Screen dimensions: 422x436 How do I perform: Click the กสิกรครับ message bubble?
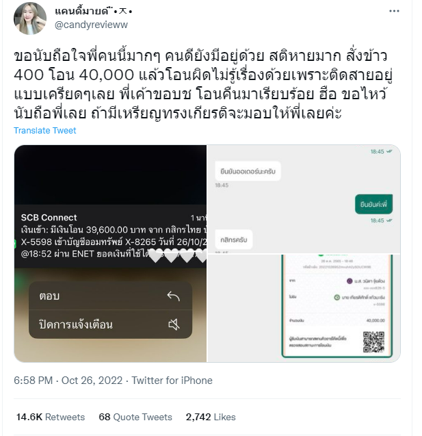(x=234, y=240)
